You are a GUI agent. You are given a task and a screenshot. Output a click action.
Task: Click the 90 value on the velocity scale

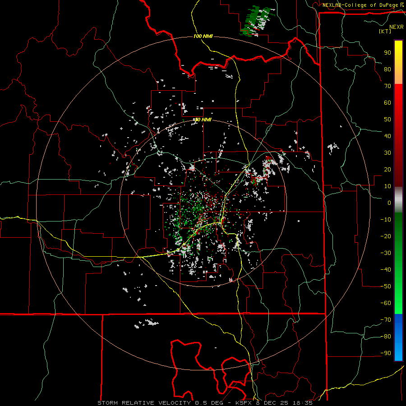tap(388, 53)
